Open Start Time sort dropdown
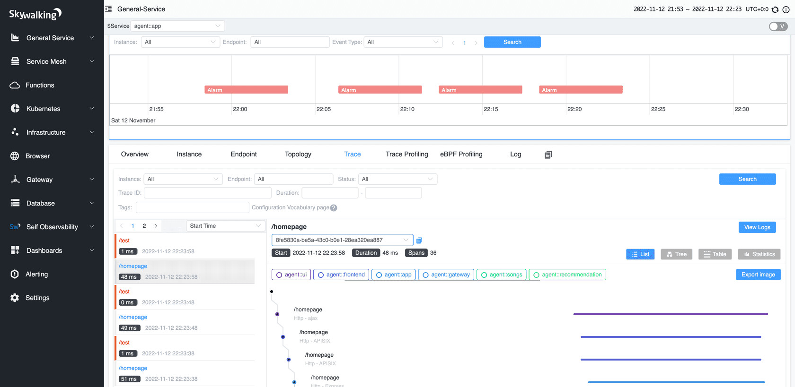The image size is (795, 387). click(x=225, y=226)
